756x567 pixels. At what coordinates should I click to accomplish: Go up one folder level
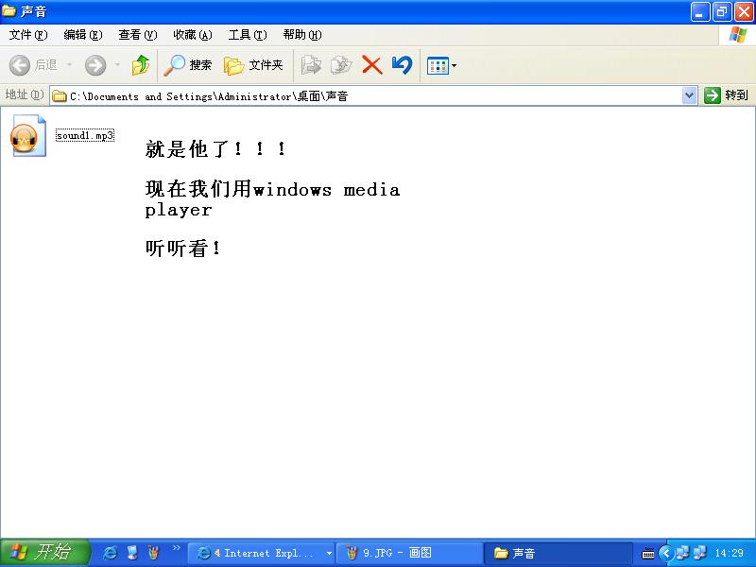tap(140, 65)
